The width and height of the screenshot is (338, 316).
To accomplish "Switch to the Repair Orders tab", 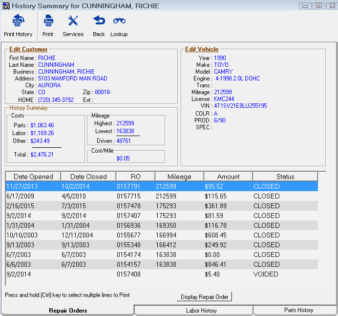I will [68, 311].
